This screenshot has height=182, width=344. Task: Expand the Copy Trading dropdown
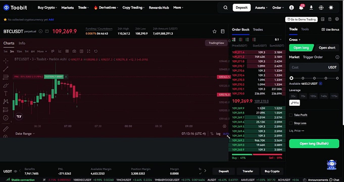click(x=133, y=8)
